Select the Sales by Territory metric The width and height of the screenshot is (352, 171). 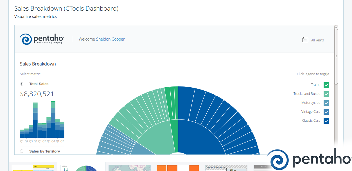22,151
